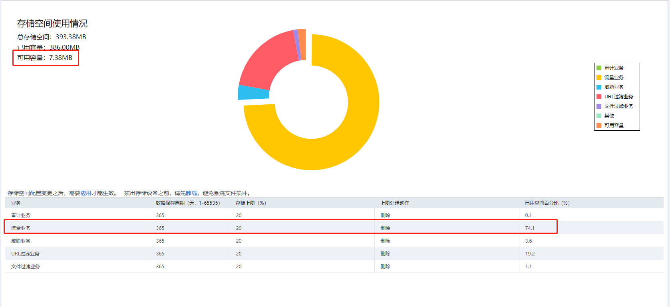Screen dimensions: 670x307
Task: Open 删除 action for 审计业务 row
Action: [385, 215]
